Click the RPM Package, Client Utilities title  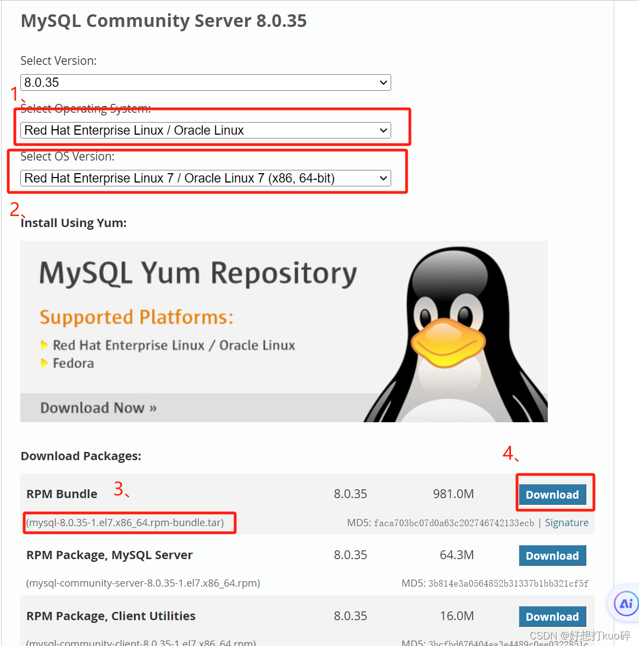click(x=111, y=616)
